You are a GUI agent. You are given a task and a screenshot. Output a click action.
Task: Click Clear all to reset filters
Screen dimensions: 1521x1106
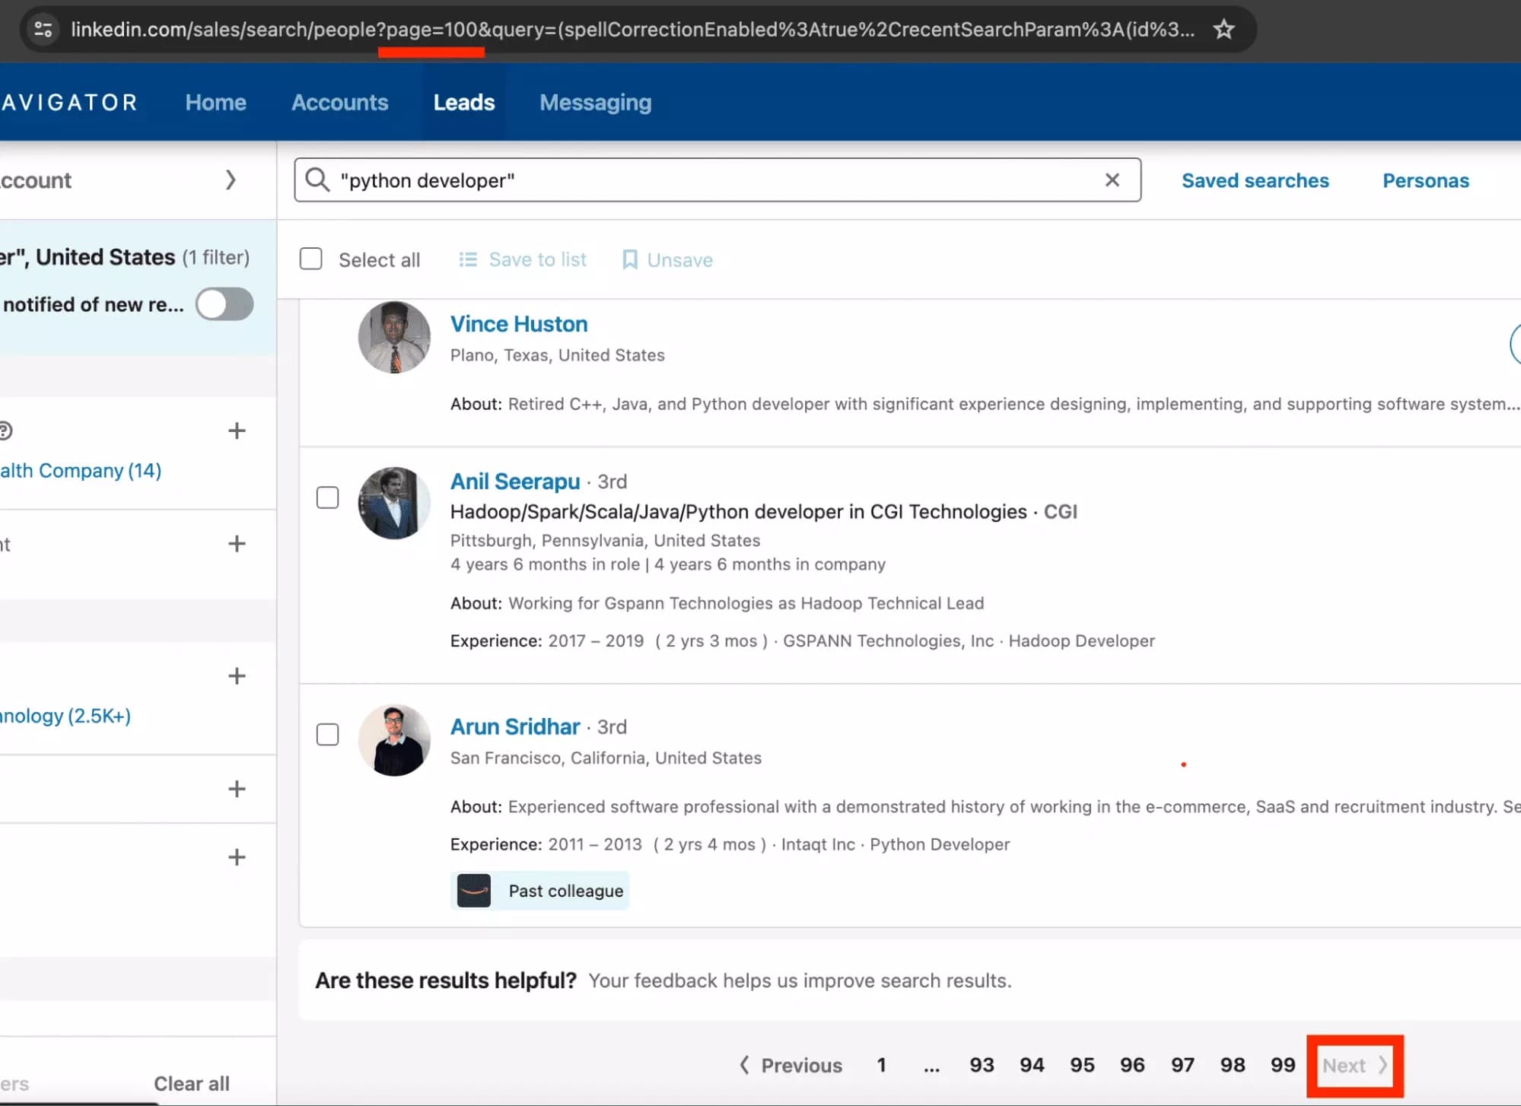tap(191, 1083)
